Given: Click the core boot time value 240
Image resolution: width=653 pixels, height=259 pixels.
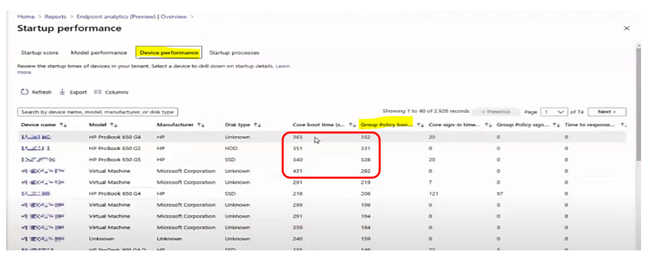Looking at the screenshot, I should (x=298, y=239).
